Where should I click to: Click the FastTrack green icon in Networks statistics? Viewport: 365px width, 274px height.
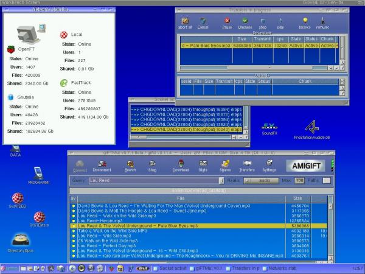[64, 83]
